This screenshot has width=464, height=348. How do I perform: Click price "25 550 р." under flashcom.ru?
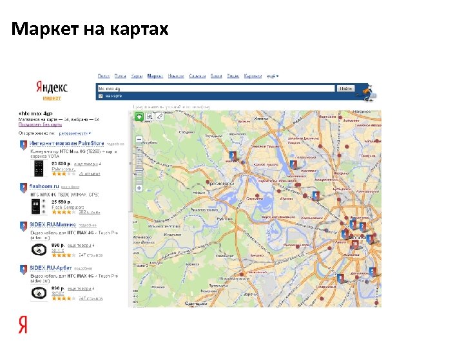[x=61, y=202]
